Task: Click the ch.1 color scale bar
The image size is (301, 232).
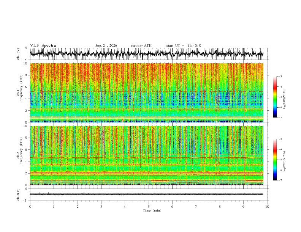Action: [275, 97]
